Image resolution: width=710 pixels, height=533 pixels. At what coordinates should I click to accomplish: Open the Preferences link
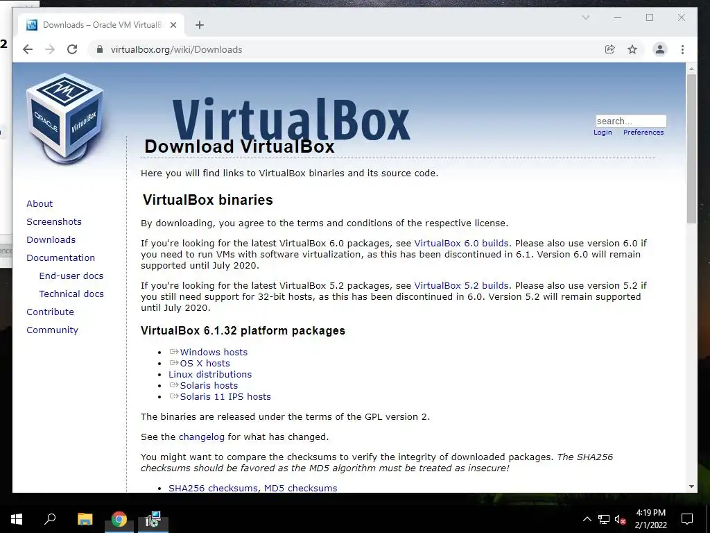point(643,133)
